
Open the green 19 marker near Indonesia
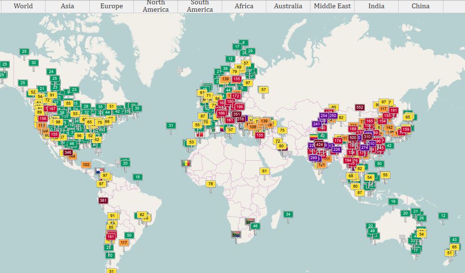click(x=393, y=201)
